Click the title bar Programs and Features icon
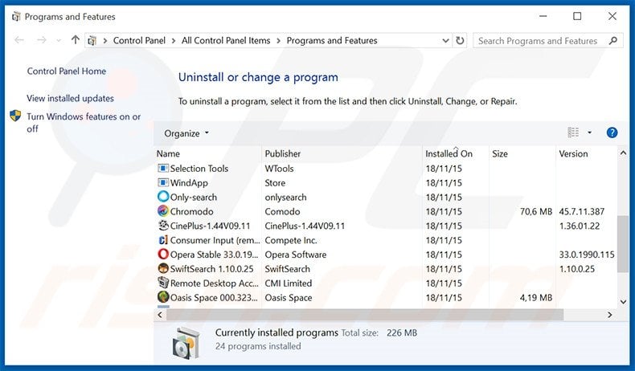Image resolution: width=635 pixels, height=371 pixels. tap(16, 17)
